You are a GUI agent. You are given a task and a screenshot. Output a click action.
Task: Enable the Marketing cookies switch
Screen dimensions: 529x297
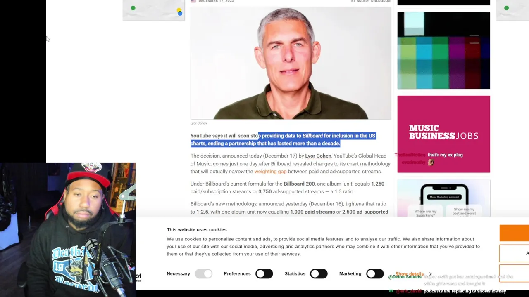point(375,273)
